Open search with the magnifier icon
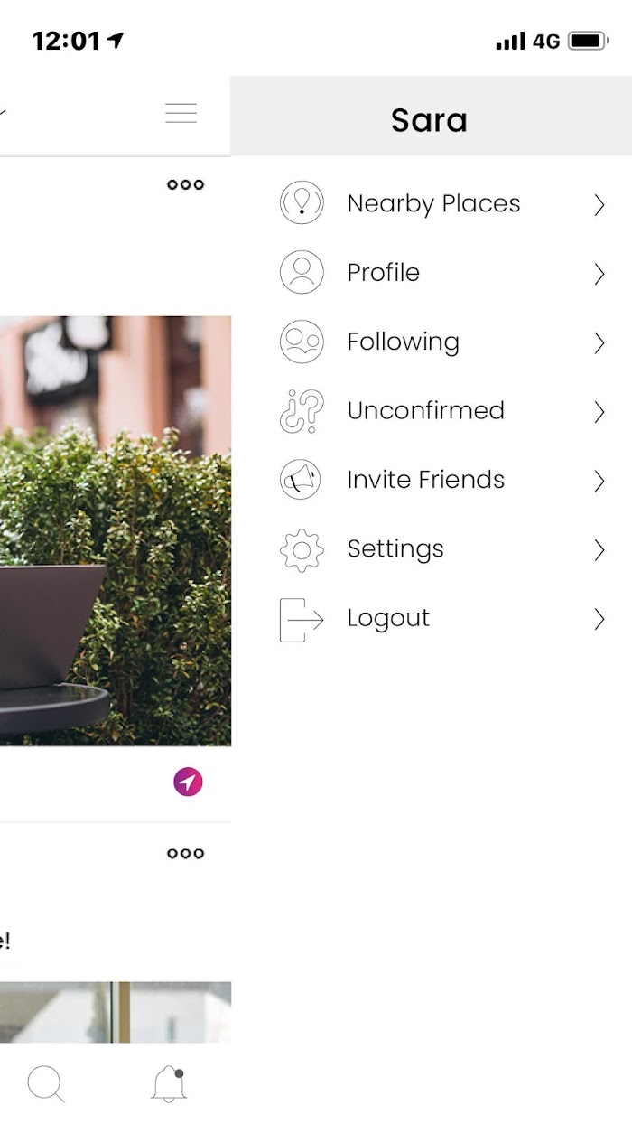632x1124 pixels. (x=46, y=1083)
